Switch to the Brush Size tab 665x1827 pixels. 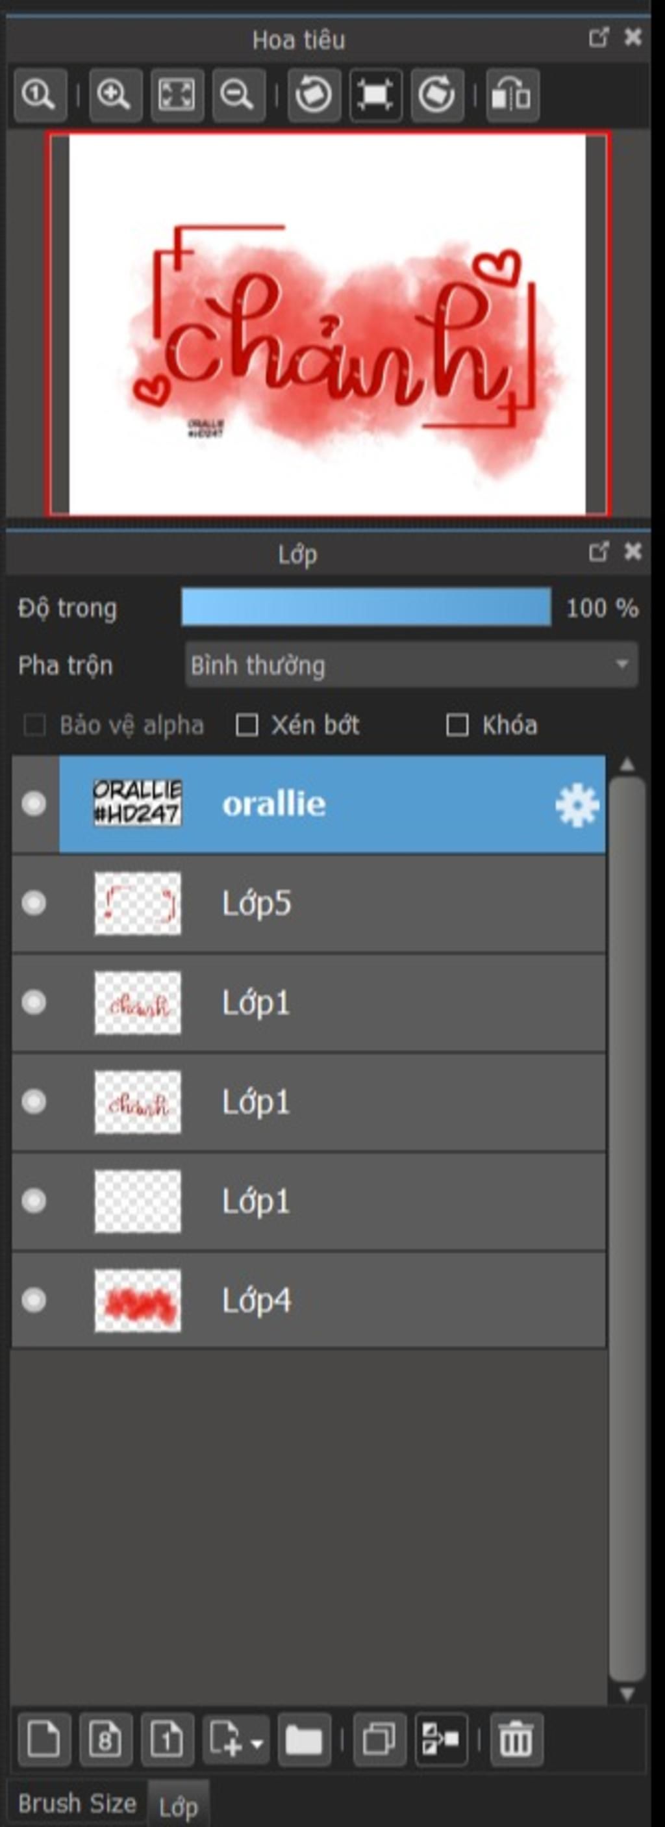pyautogui.click(x=77, y=1802)
